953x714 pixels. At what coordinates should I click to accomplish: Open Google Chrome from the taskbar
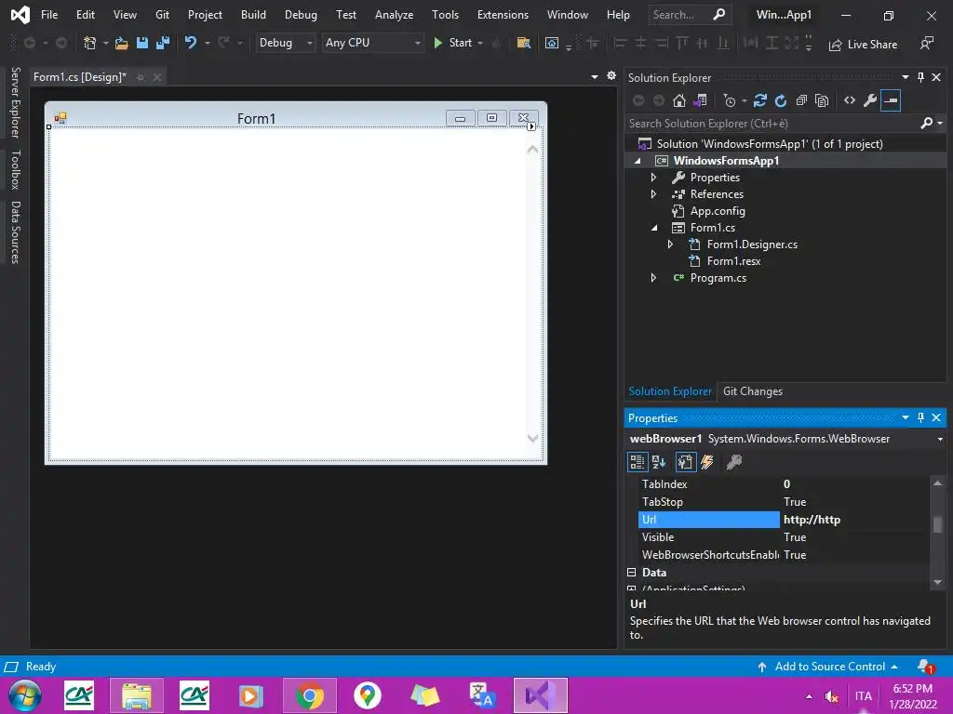click(309, 695)
